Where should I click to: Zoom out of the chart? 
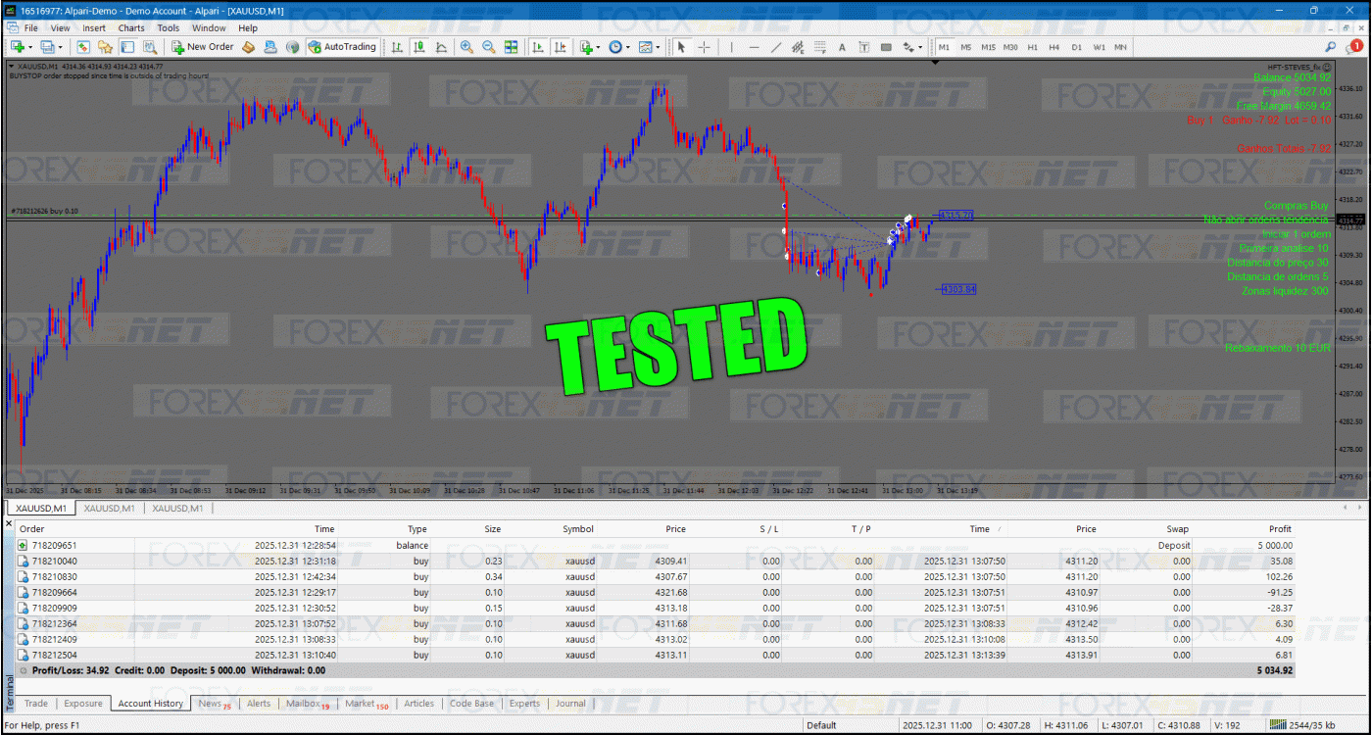(488, 46)
